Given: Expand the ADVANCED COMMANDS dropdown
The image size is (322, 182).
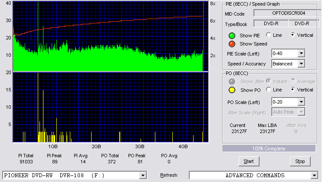Looking at the screenshot, I should coord(314,175).
